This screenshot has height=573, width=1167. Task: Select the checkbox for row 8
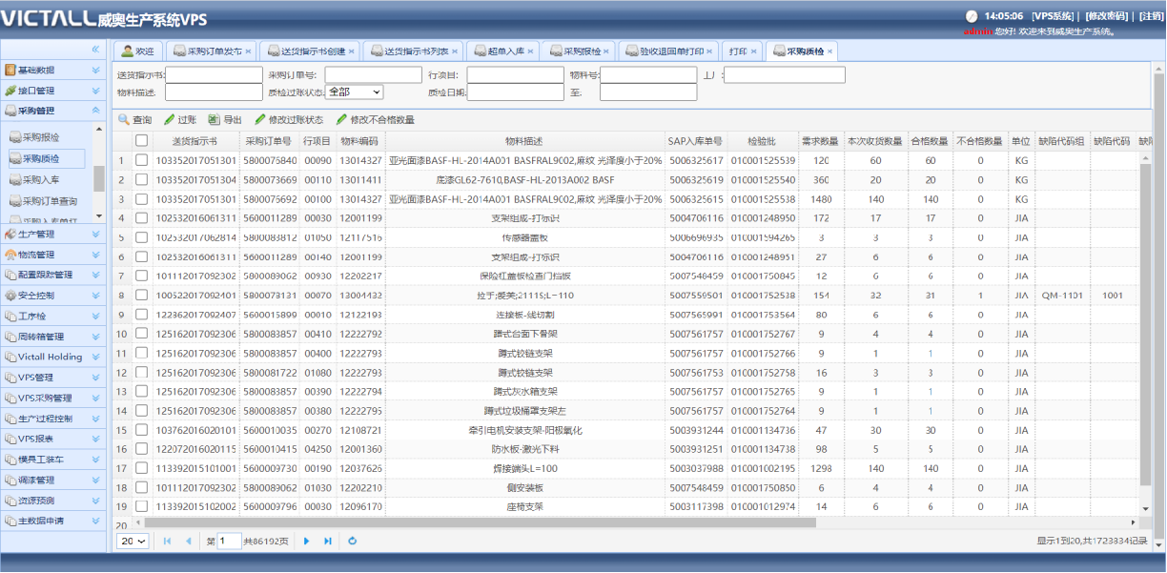(141, 296)
